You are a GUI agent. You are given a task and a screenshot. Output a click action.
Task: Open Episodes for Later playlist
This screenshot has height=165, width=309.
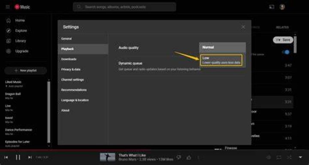point(17,144)
